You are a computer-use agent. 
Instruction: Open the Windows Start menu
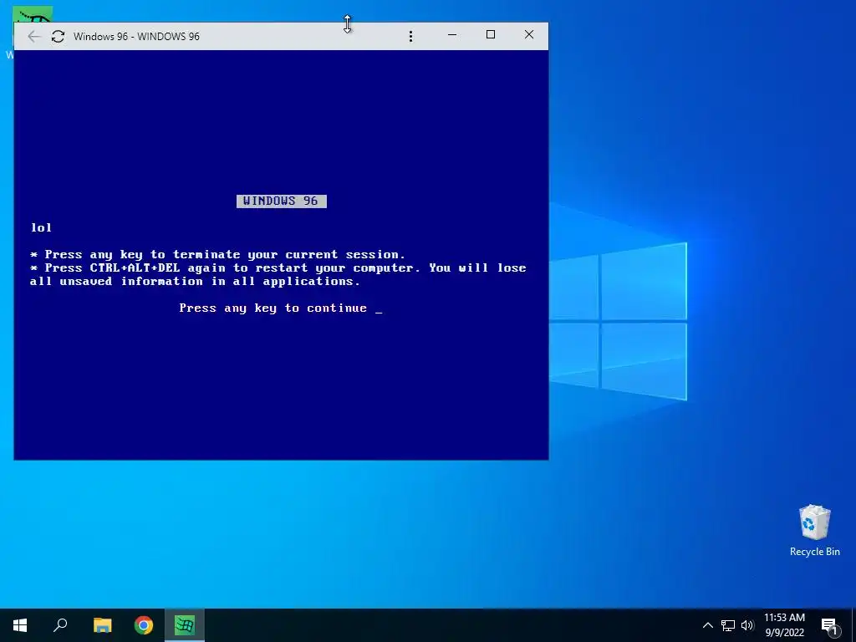pos(20,625)
